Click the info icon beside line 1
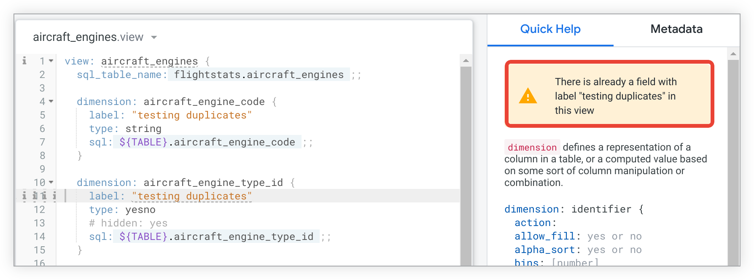This screenshot has width=754, height=280. pos(24,61)
